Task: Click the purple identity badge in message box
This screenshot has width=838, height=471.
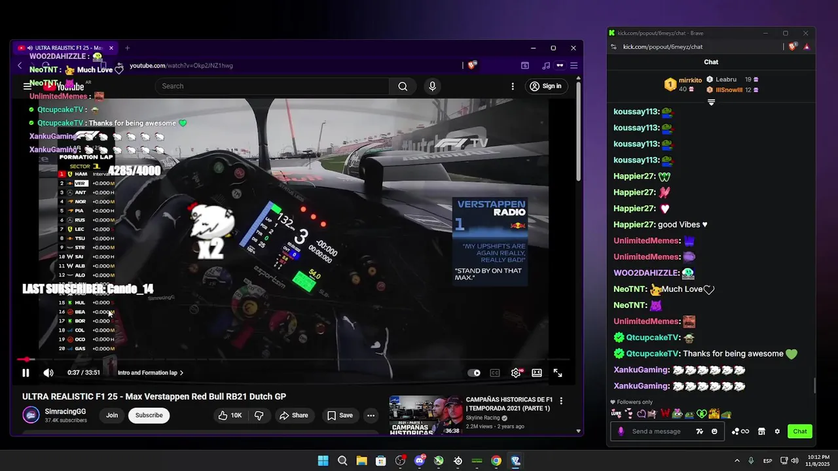Action: (621, 431)
